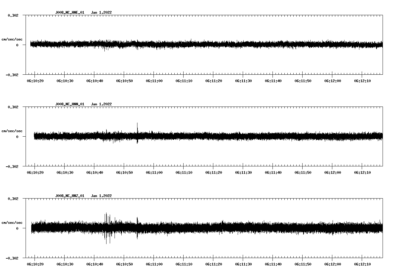Viewport: 404px width, 275px height.
Task: Select the 06:11:00 tick label on HNE plot
Action: (x=154, y=81)
